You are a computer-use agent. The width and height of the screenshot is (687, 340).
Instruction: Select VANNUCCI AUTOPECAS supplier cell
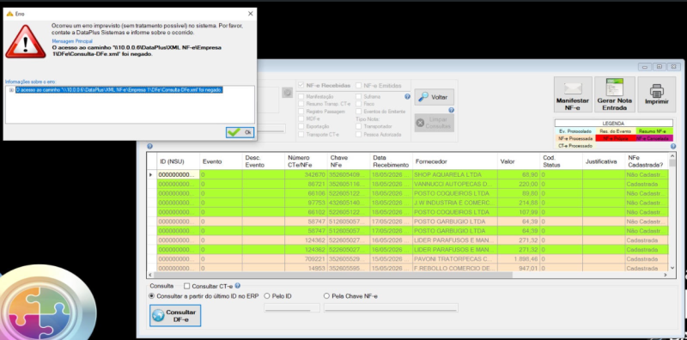pyautogui.click(x=455, y=184)
